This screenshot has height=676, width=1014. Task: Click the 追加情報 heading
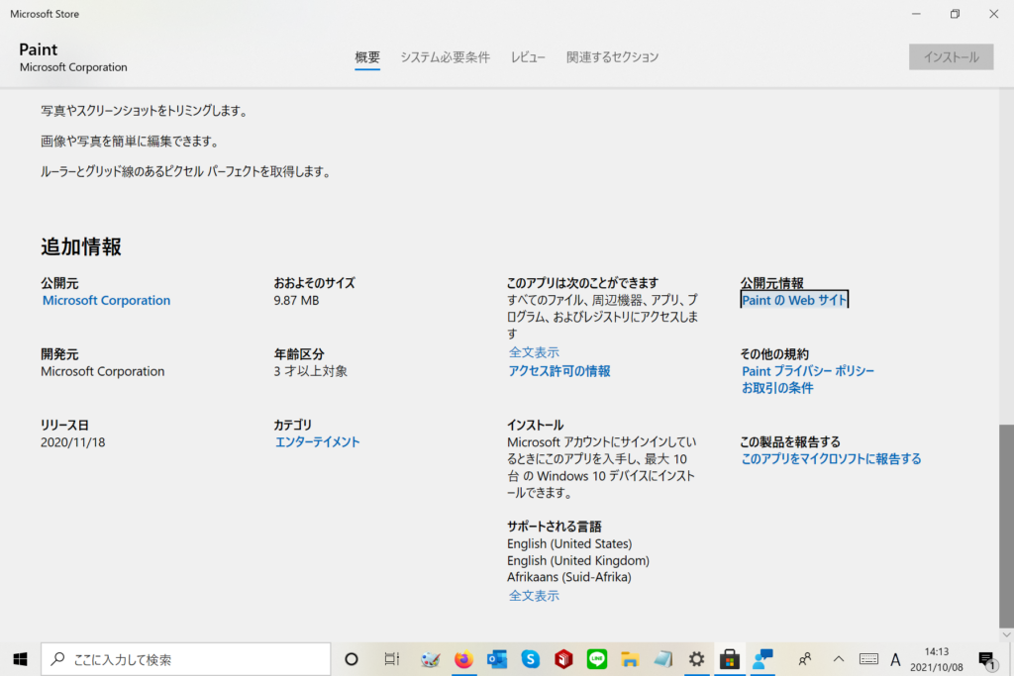point(81,246)
